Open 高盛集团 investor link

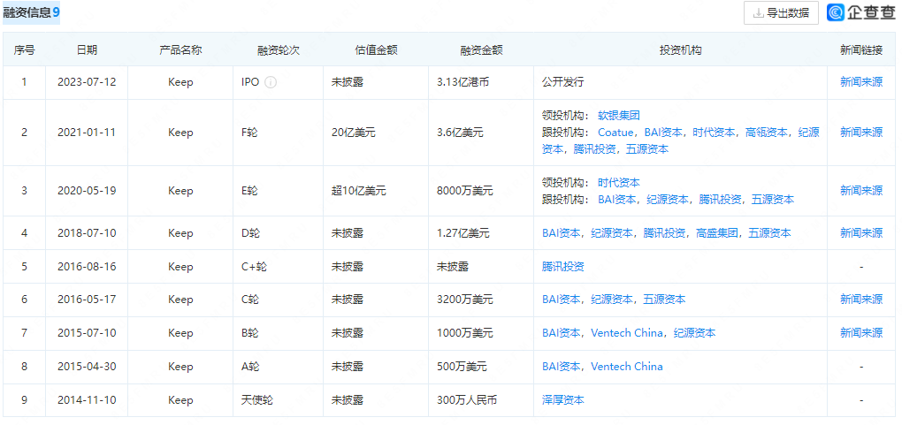[717, 233]
